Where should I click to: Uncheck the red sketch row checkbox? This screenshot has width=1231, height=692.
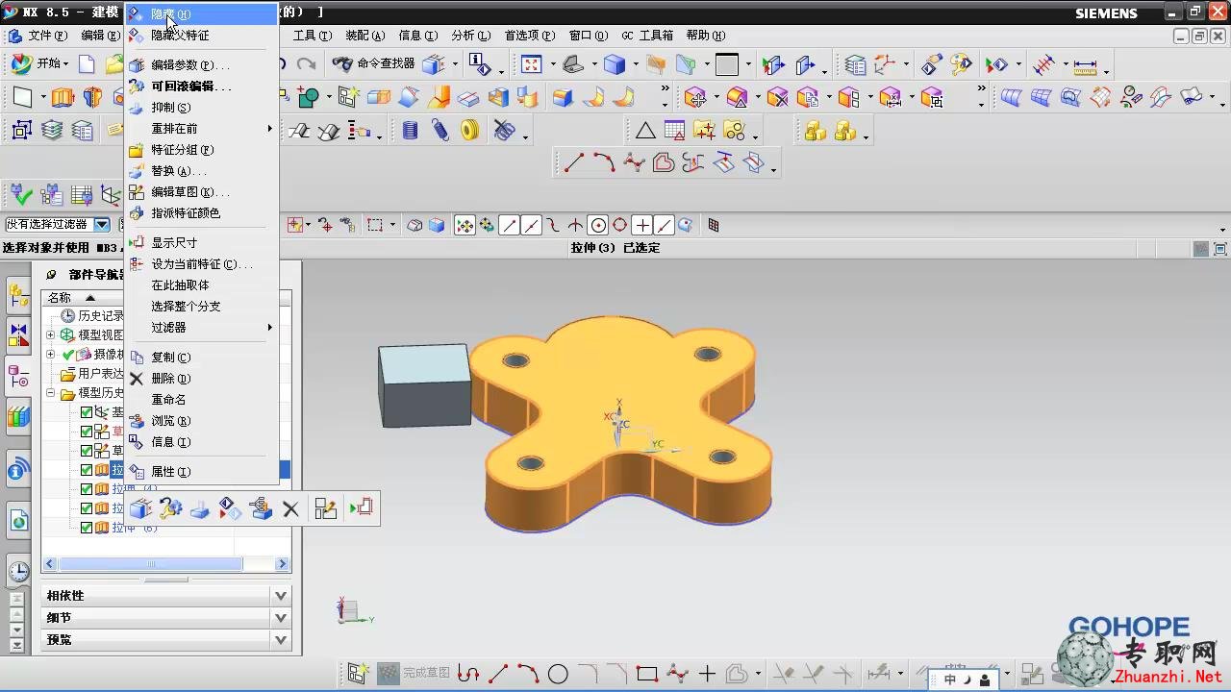pyautogui.click(x=87, y=432)
